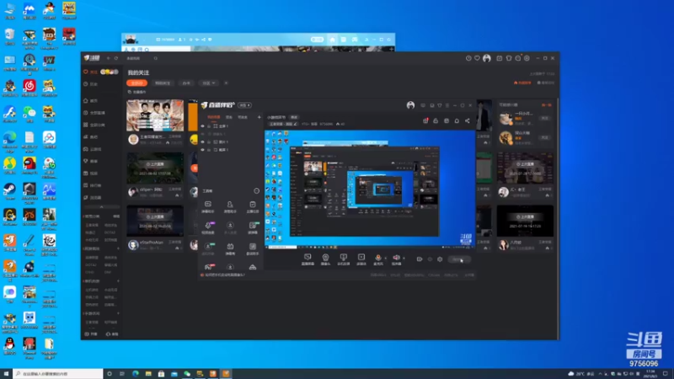Switch to the third scene tab in companion

coord(243,117)
